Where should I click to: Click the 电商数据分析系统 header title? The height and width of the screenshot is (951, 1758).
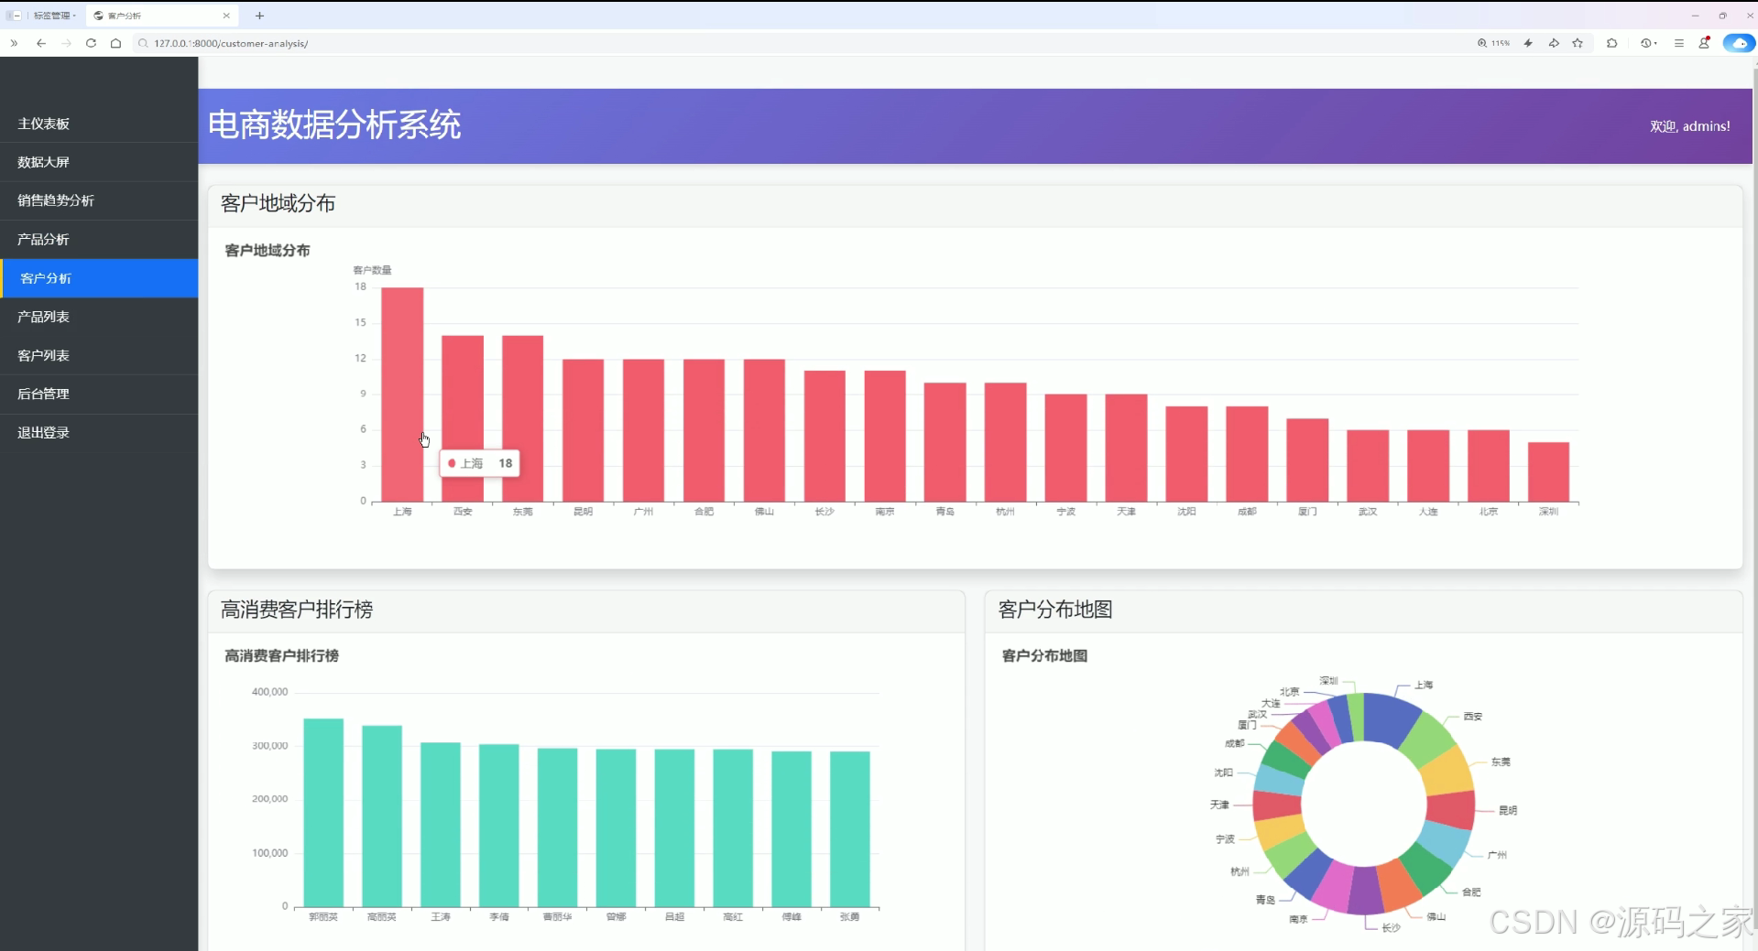pos(334,124)
